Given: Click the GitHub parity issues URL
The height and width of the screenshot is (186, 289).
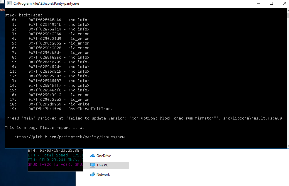Looking at the screenshot, I should pos(70,136).
